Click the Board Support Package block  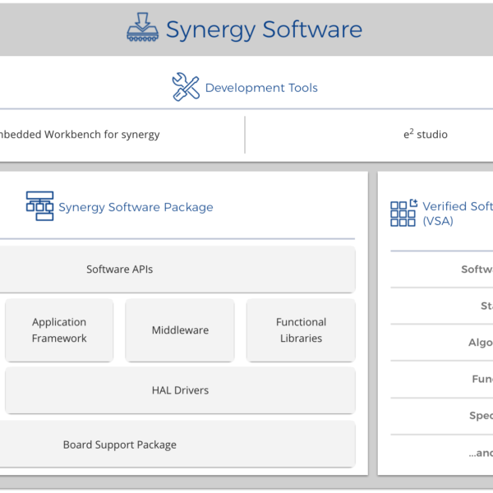click(x=120, y=445)
